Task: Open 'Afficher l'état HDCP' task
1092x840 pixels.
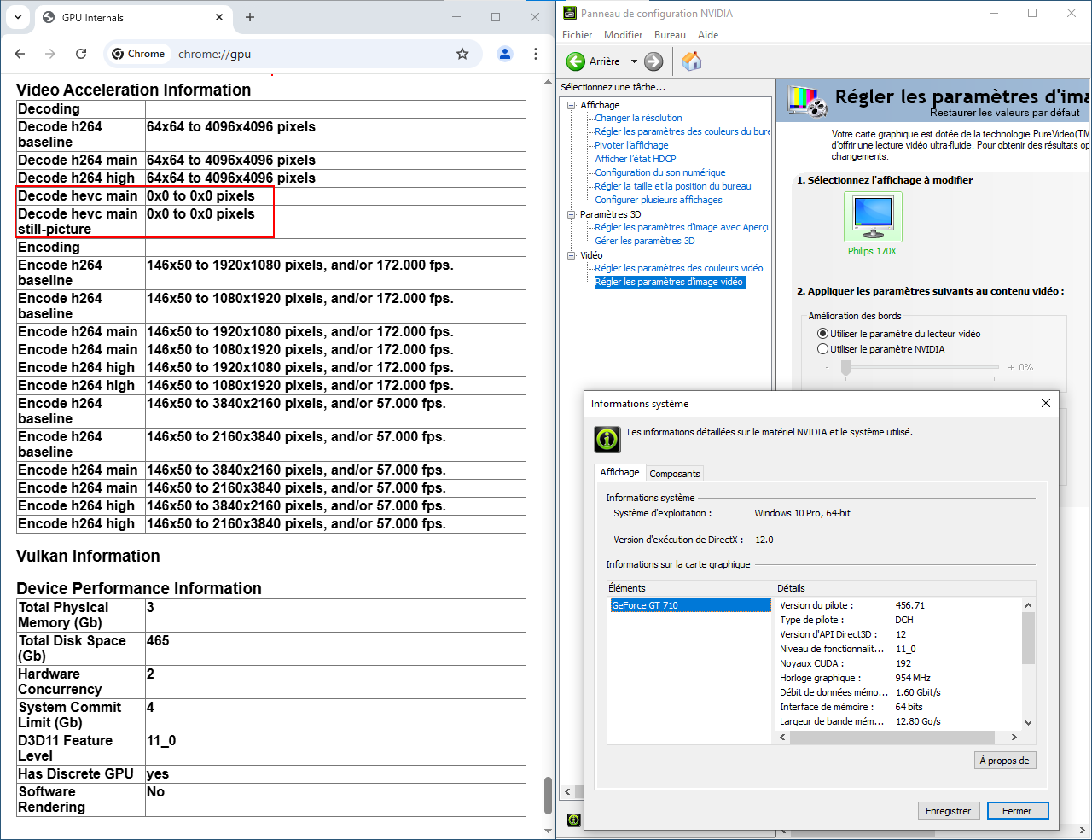Action: coord(636,159)
